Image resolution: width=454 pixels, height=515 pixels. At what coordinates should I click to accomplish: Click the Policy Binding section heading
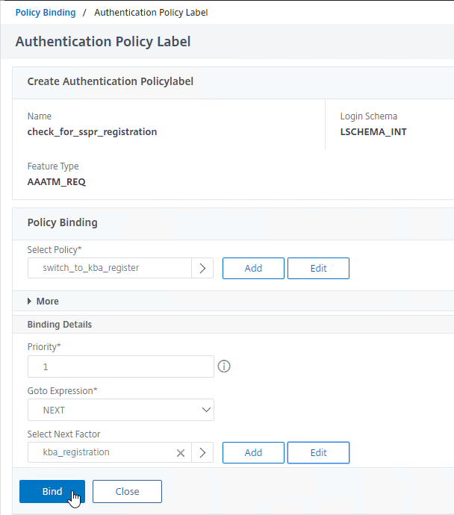(x=63, y=222)
